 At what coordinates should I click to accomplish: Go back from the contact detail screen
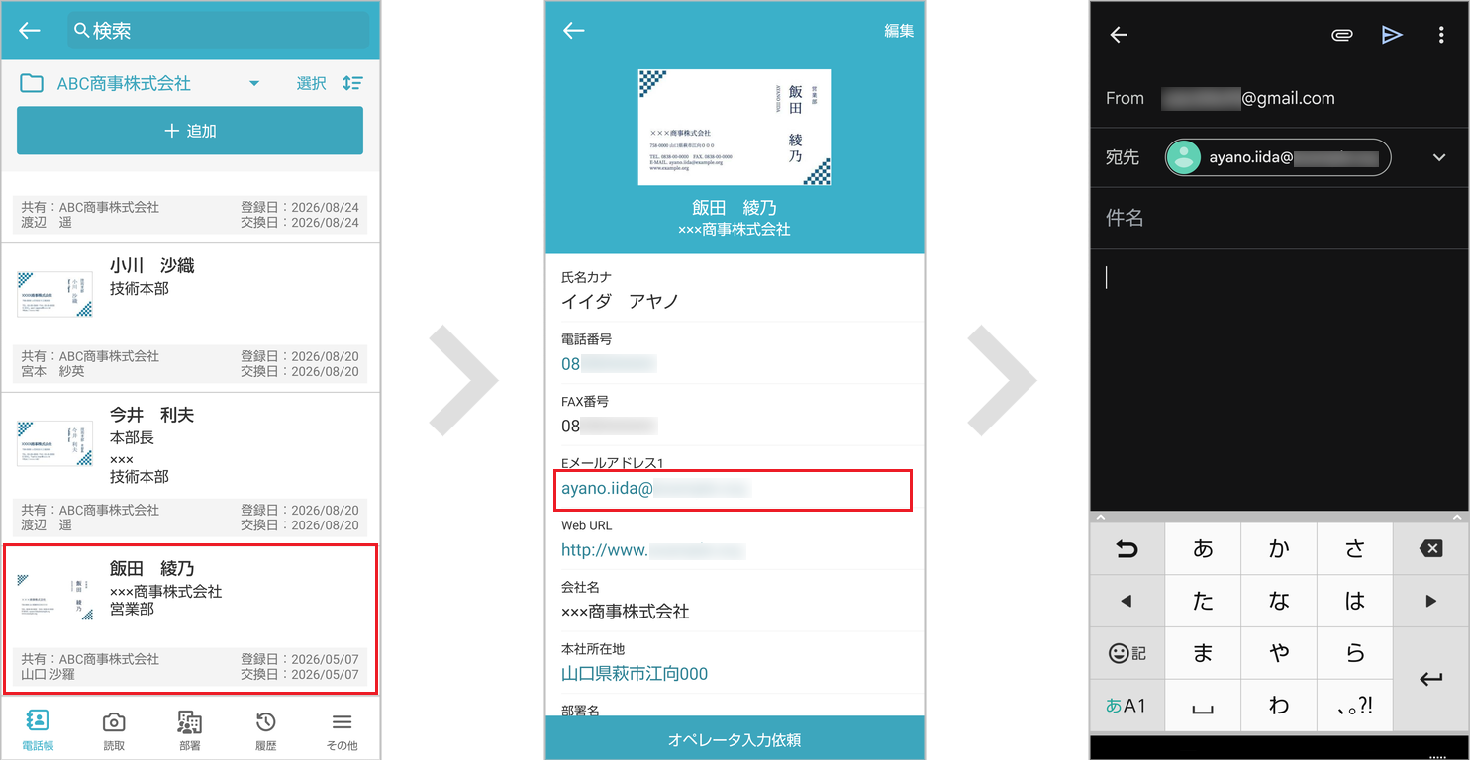[x=574, y=31]
